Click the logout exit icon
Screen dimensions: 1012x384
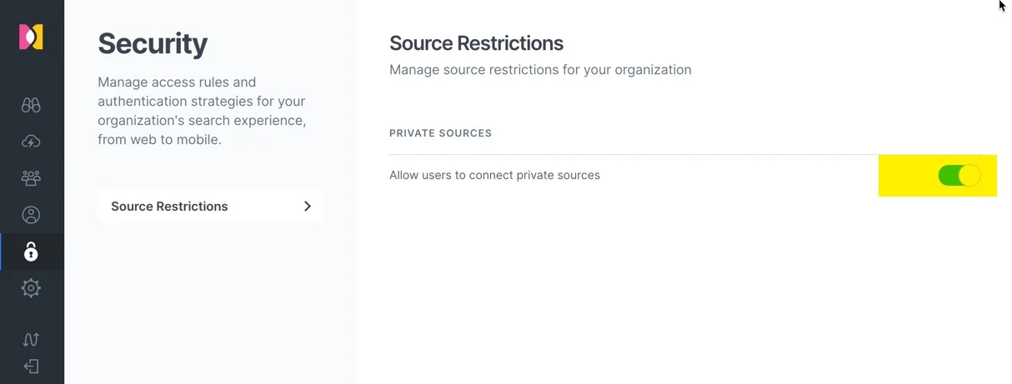31,367
